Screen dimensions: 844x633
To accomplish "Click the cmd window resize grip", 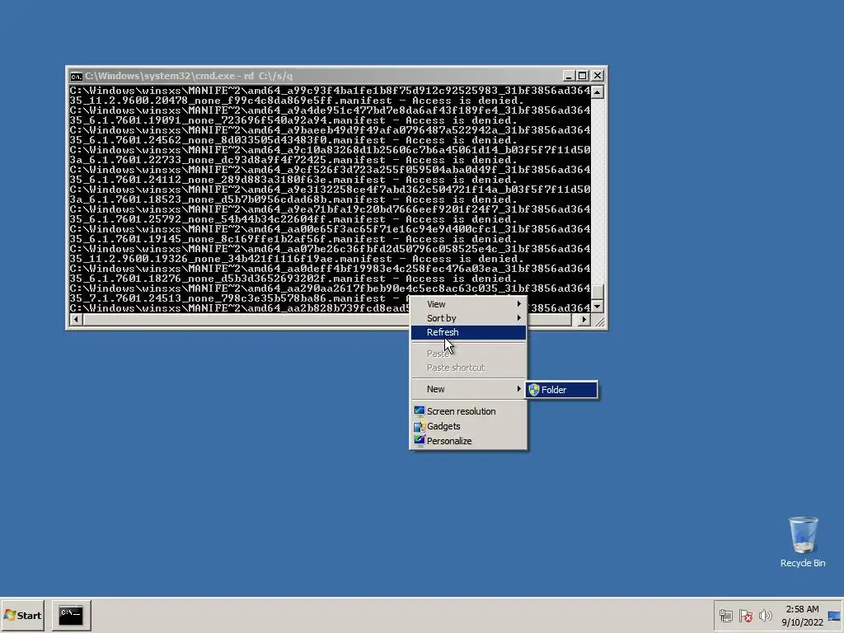I will (x=599, y=322).
